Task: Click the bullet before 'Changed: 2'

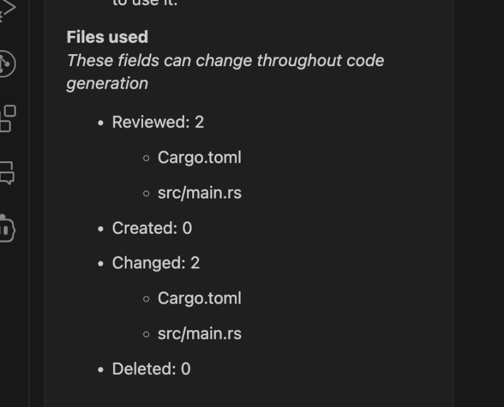Action: tap(100, 263)
